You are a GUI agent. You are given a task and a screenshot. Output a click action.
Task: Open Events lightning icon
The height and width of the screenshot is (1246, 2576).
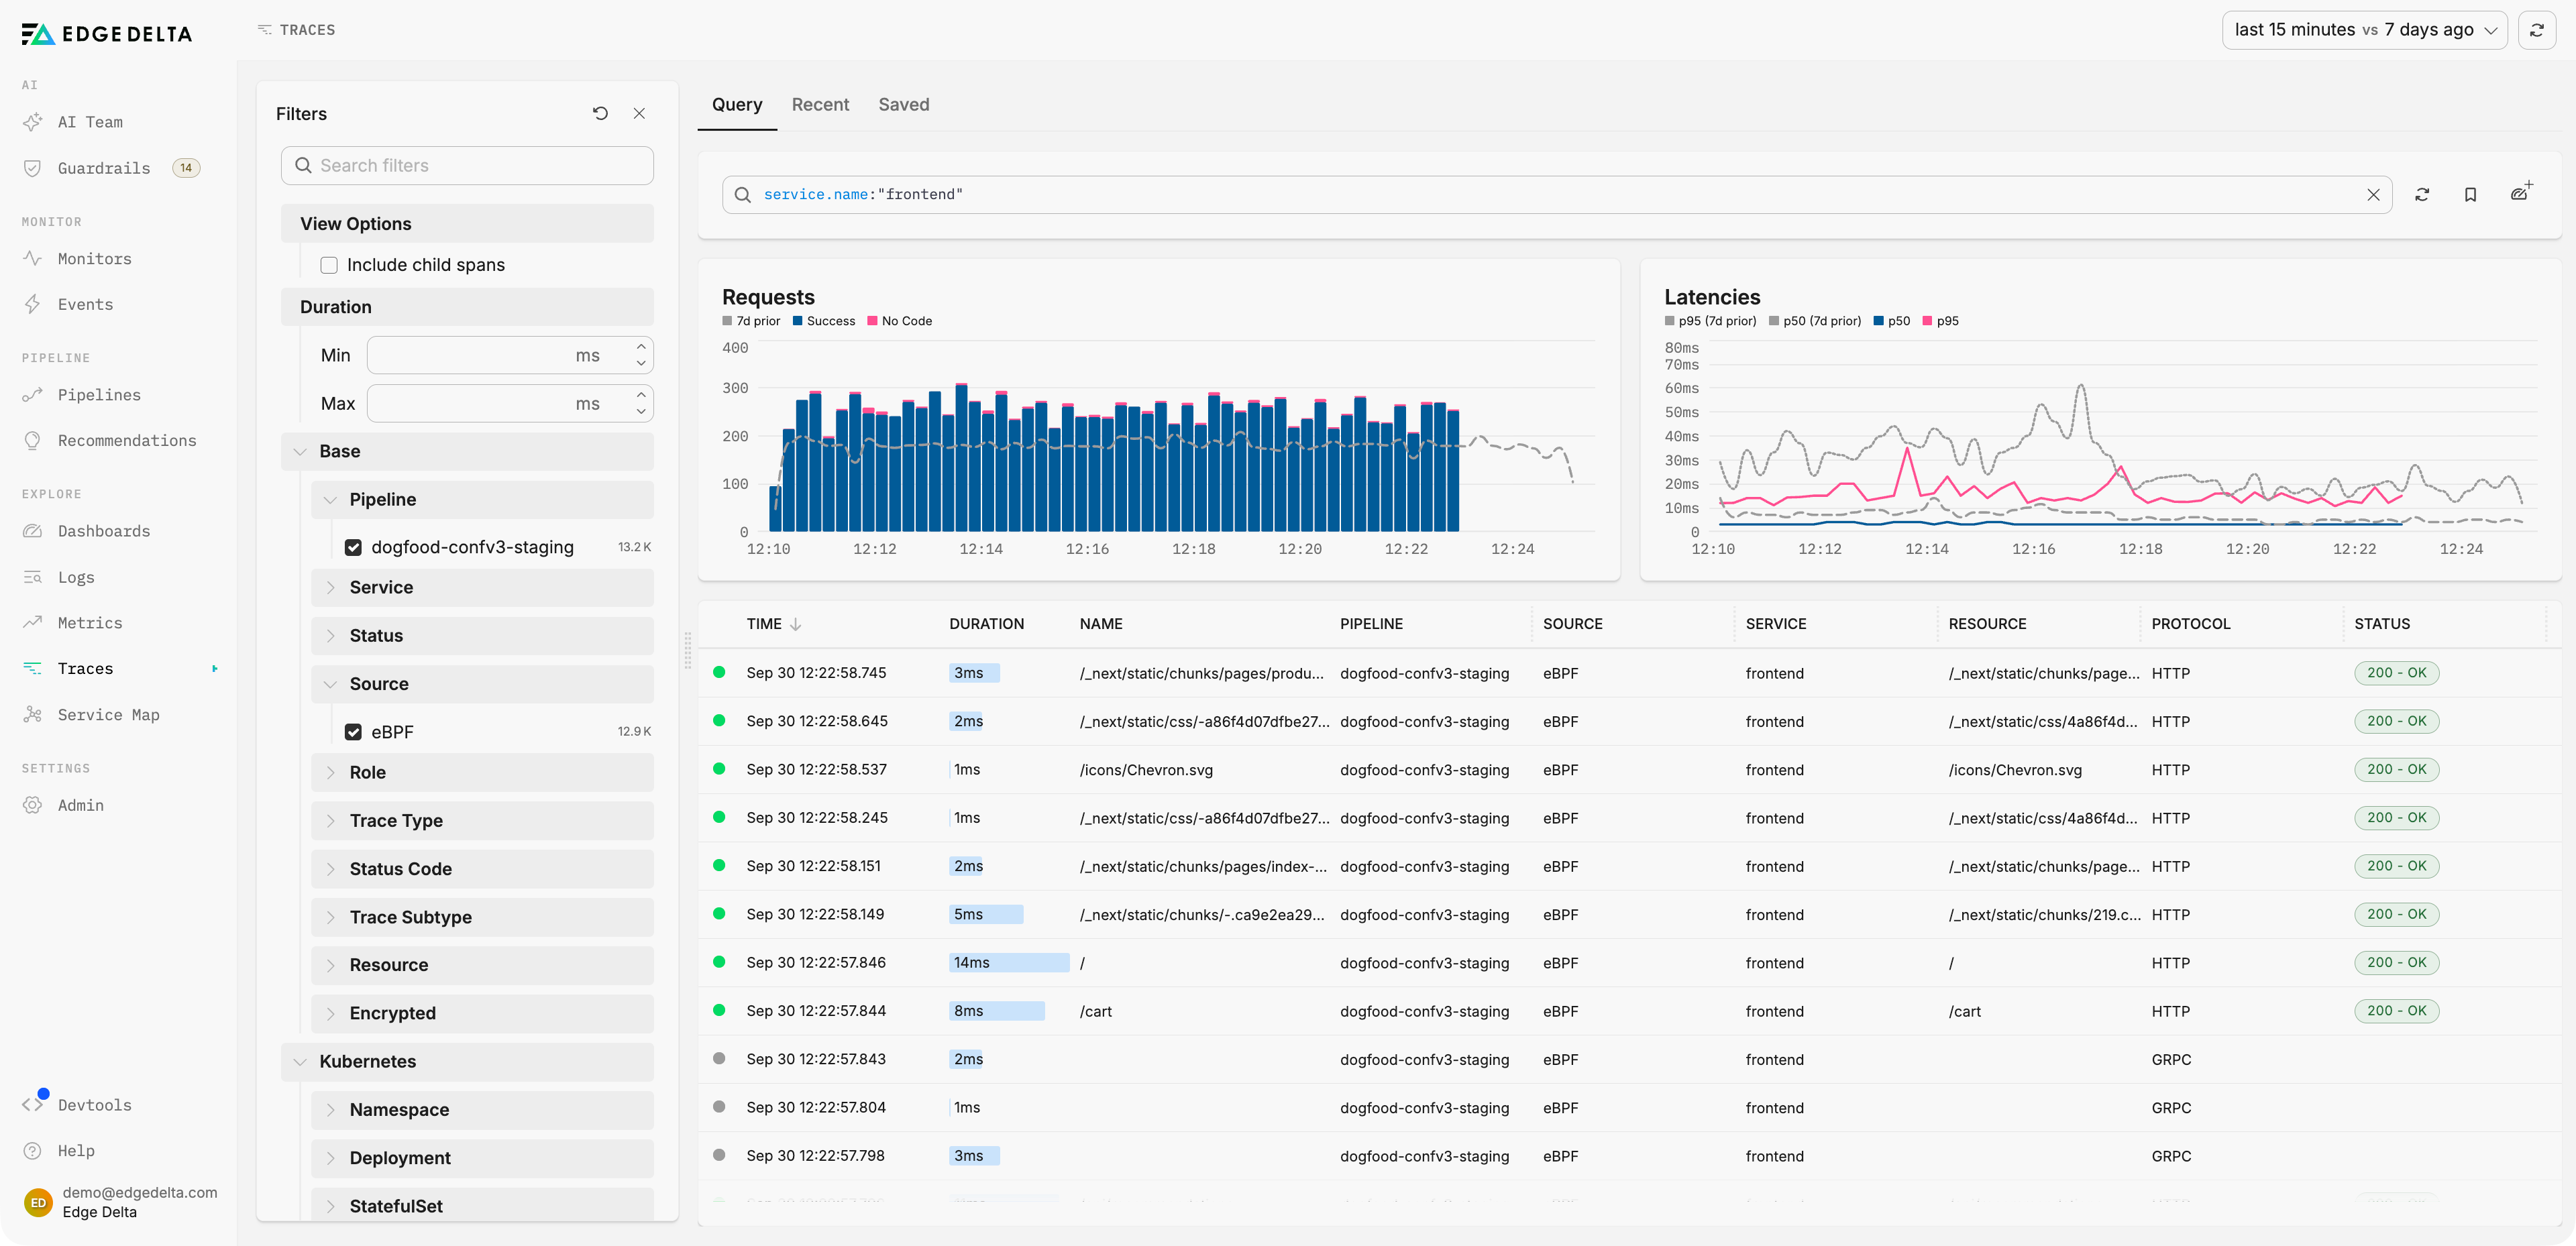click(32, 305)
